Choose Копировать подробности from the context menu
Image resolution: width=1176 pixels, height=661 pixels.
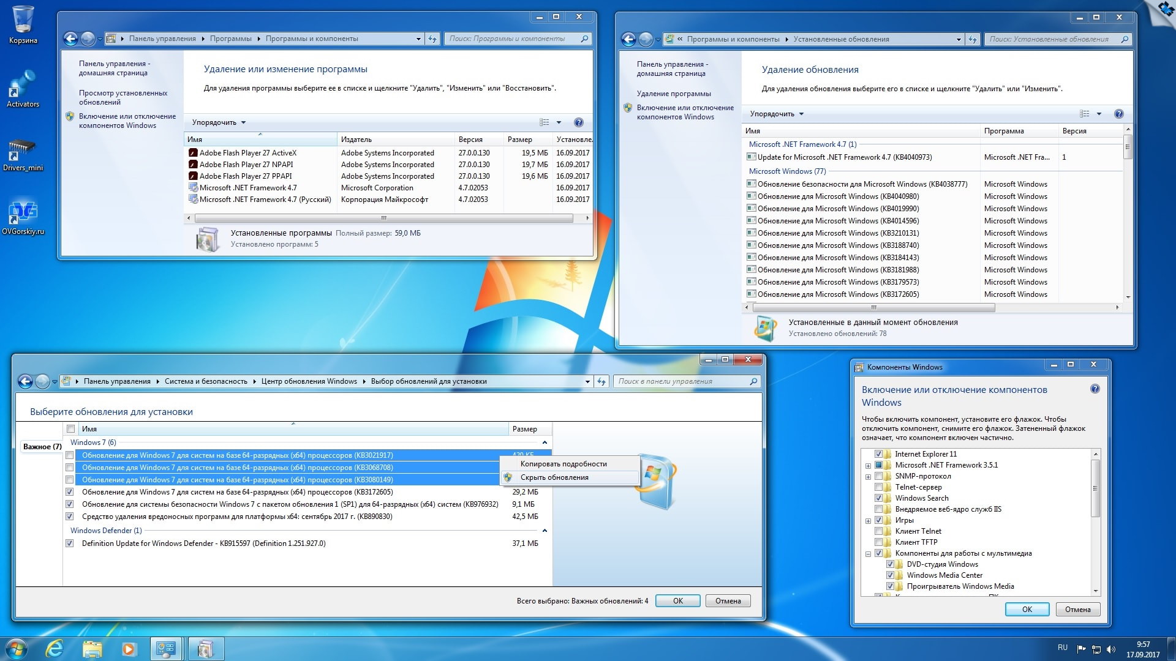tap(563, 464)
